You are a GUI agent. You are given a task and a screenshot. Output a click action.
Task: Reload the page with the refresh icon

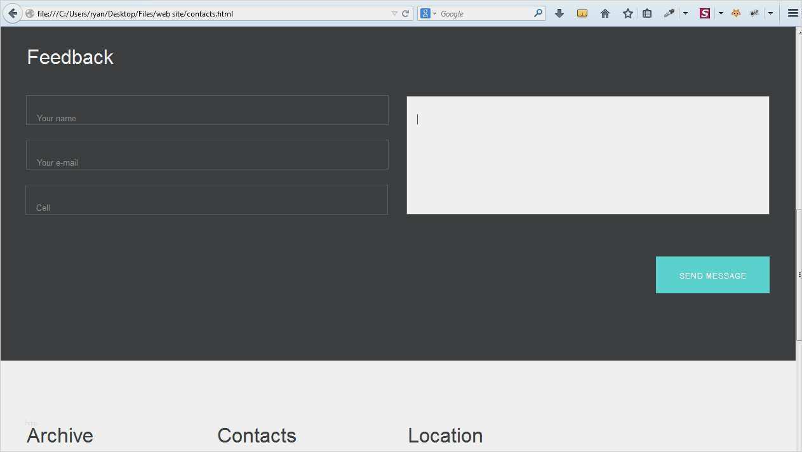405,13
